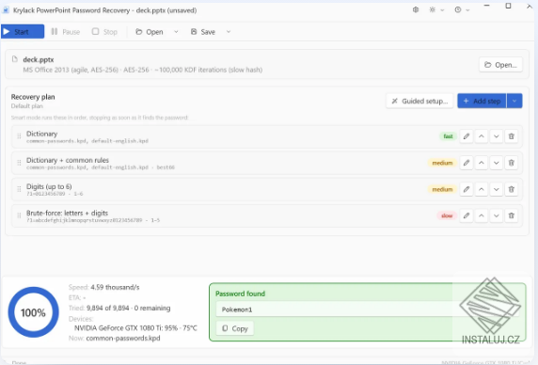Grab the Brute-force step drag handle
The width and height of the screenshot is (538, 365).
(19, 215)
